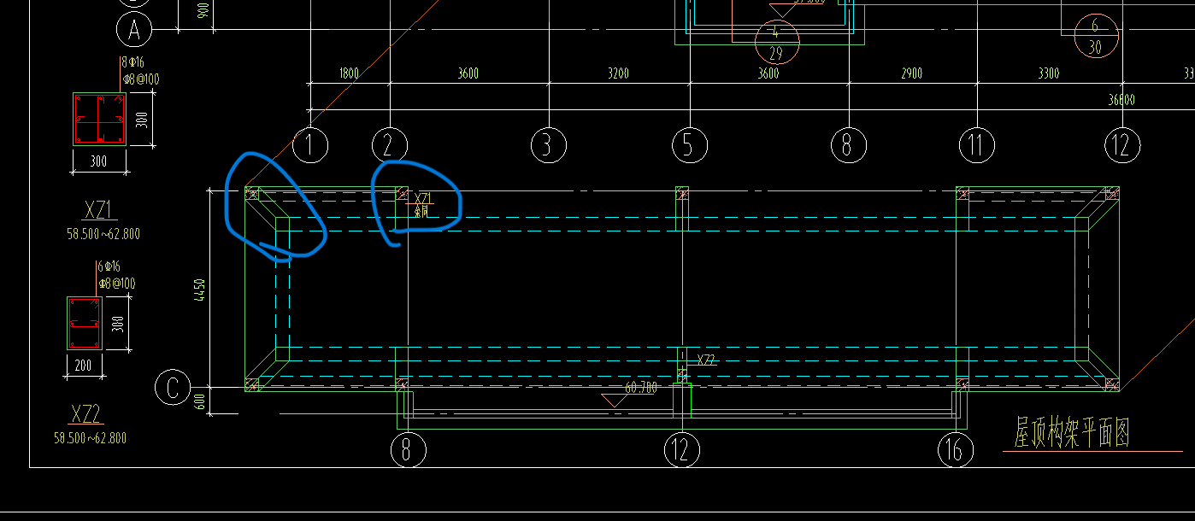Select axis bubble 11

976,145
